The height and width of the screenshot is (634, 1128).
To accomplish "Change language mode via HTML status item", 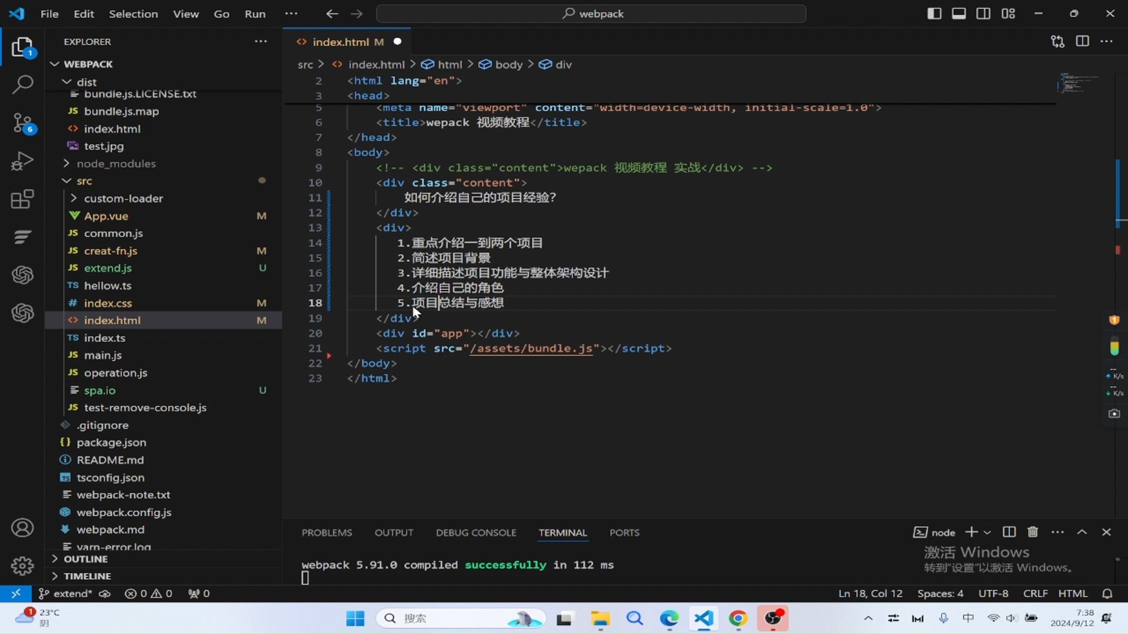I will coord(1073,593).
